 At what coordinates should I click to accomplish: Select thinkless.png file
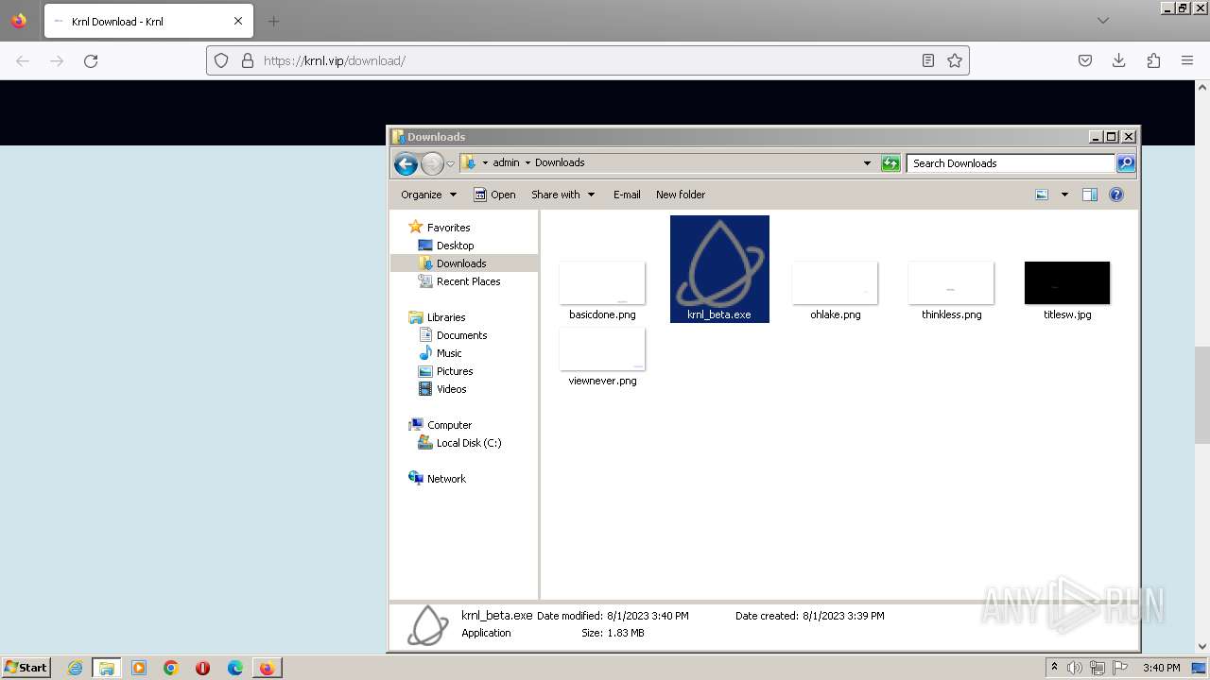(951, 291)
